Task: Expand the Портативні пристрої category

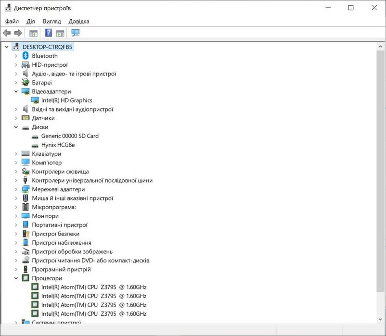Action: (x=16, y=224)
